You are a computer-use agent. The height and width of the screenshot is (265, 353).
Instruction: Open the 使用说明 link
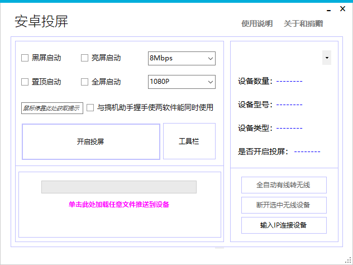coord(257,23)
